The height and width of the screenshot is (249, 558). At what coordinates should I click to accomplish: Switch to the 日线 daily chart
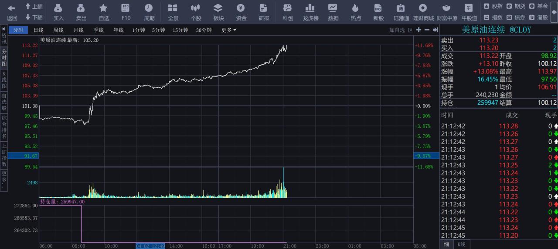click(x=38, y=30)
